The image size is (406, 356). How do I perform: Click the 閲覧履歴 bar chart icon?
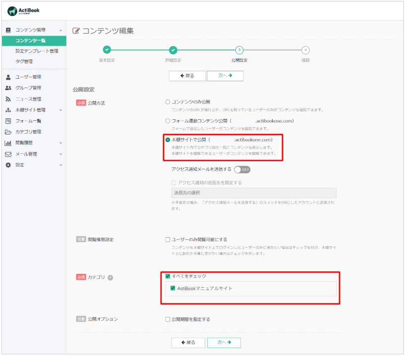point(8,143)
